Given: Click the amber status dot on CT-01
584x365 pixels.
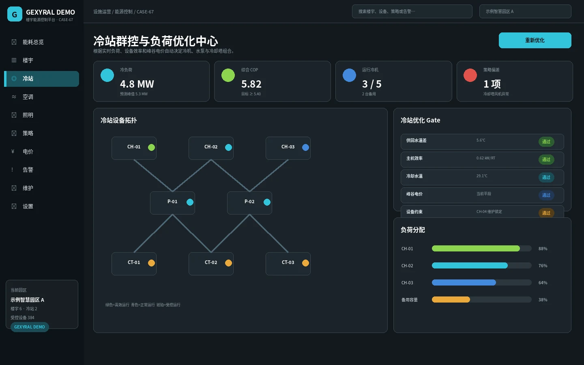Looking at the screenshot, I should 151,263.
